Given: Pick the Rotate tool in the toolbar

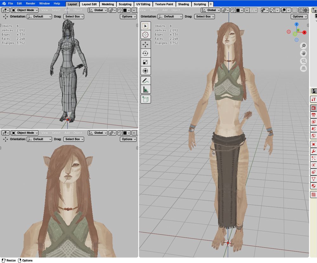Looking at the screenshot, I should click(146, 53).
